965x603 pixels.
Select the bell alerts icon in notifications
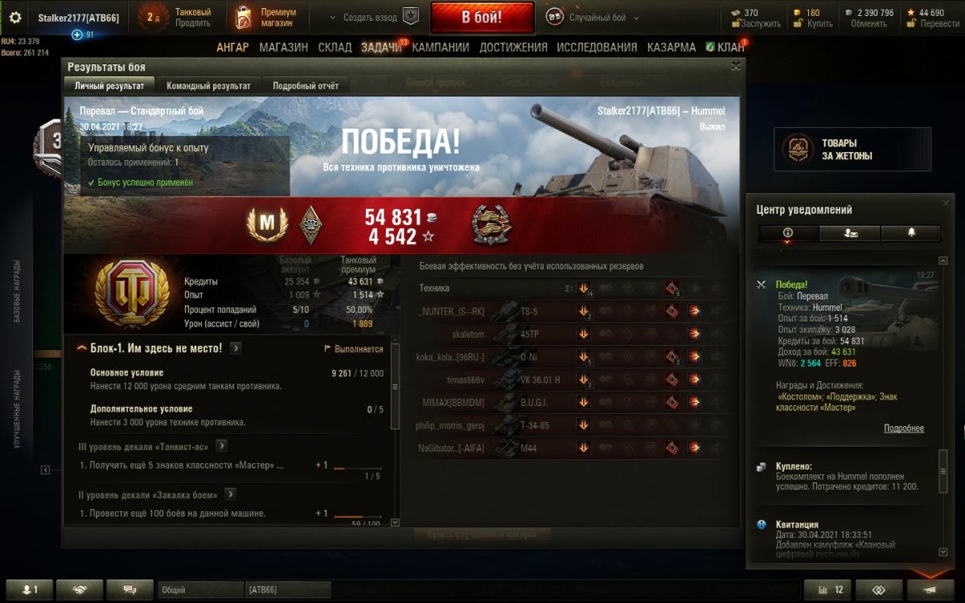pos(910,233)
